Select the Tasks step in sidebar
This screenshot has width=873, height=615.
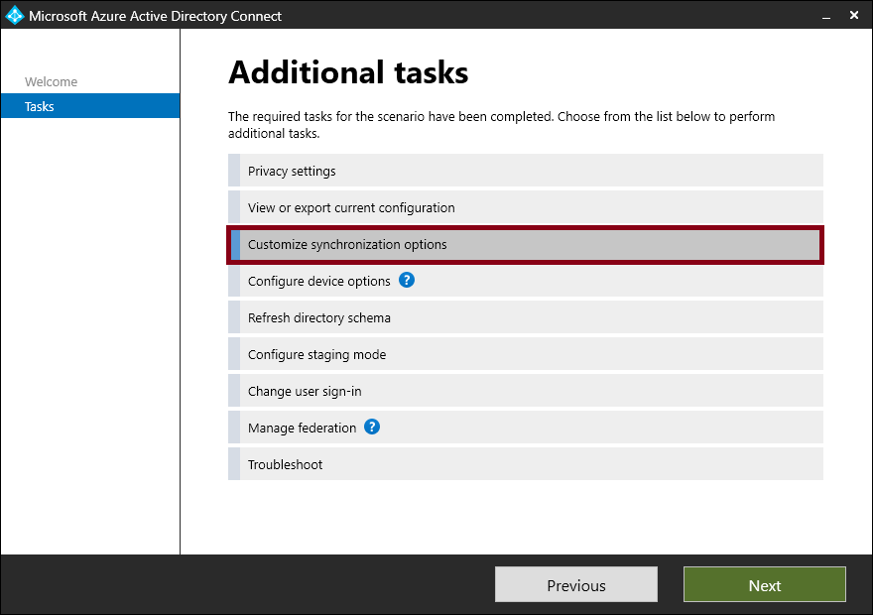coord(90,106)
